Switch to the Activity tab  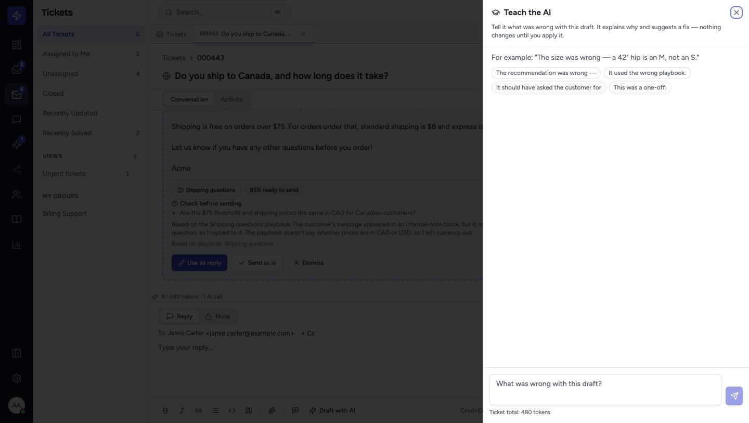click(231, 99)
